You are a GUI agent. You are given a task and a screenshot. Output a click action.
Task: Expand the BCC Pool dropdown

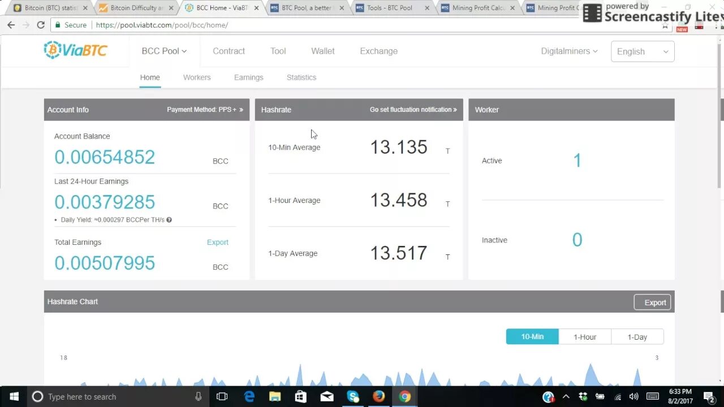[164, 51]
